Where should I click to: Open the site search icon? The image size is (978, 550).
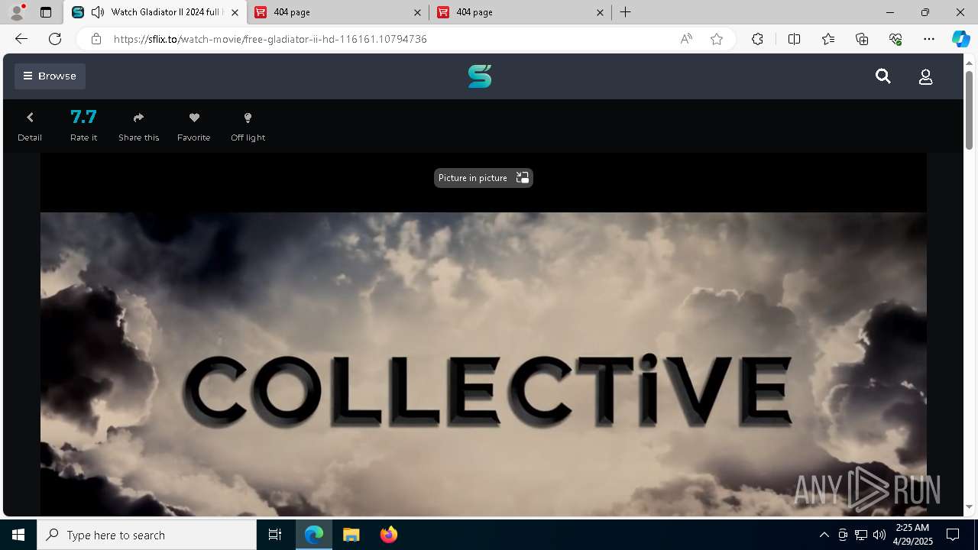pyautogui.click(x=883, y=76)
